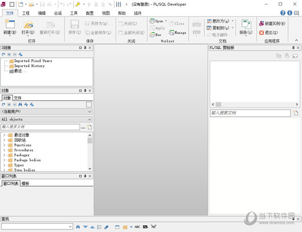The width and height of the screenshot is (302, 232).
Task: Click the object browser search input field
Action: coord(40,127)
